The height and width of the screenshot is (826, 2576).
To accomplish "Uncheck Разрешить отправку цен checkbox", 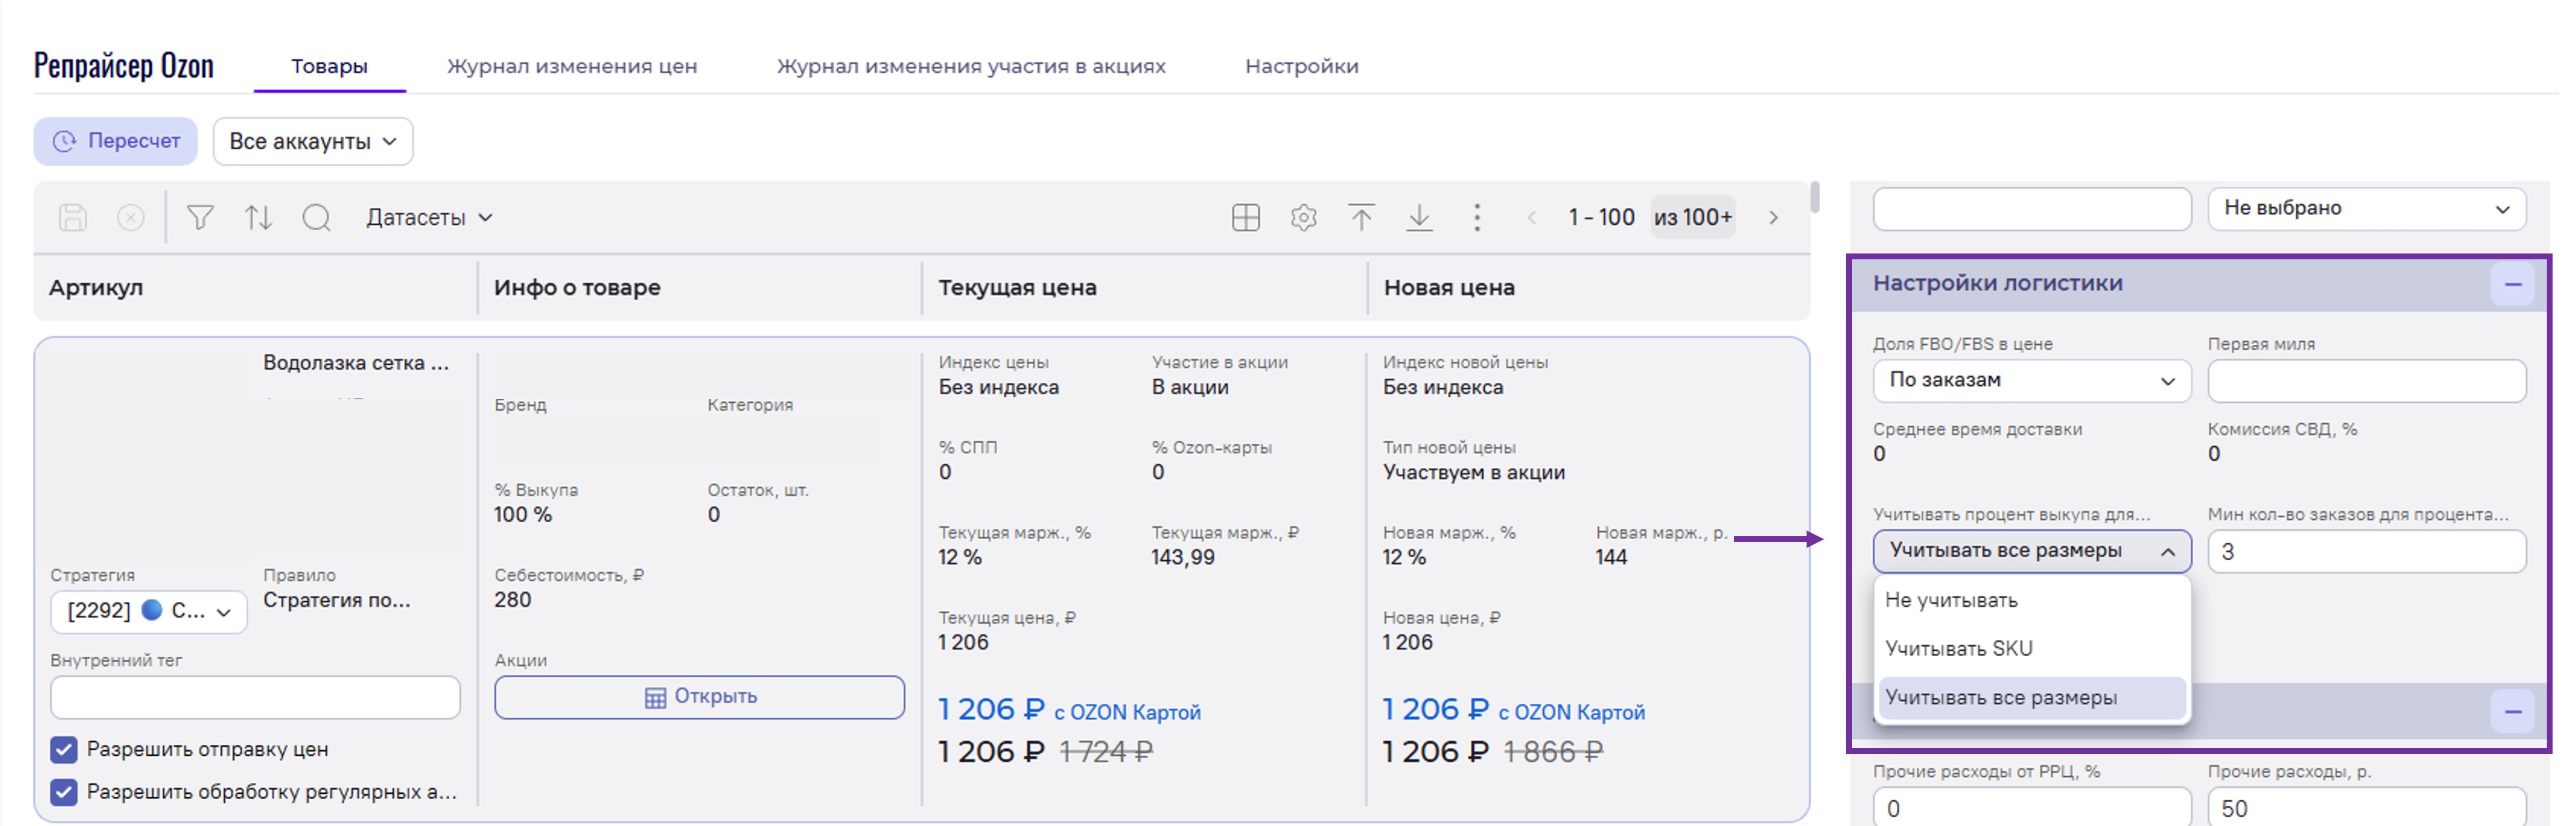I will click(x=64, y=749).
